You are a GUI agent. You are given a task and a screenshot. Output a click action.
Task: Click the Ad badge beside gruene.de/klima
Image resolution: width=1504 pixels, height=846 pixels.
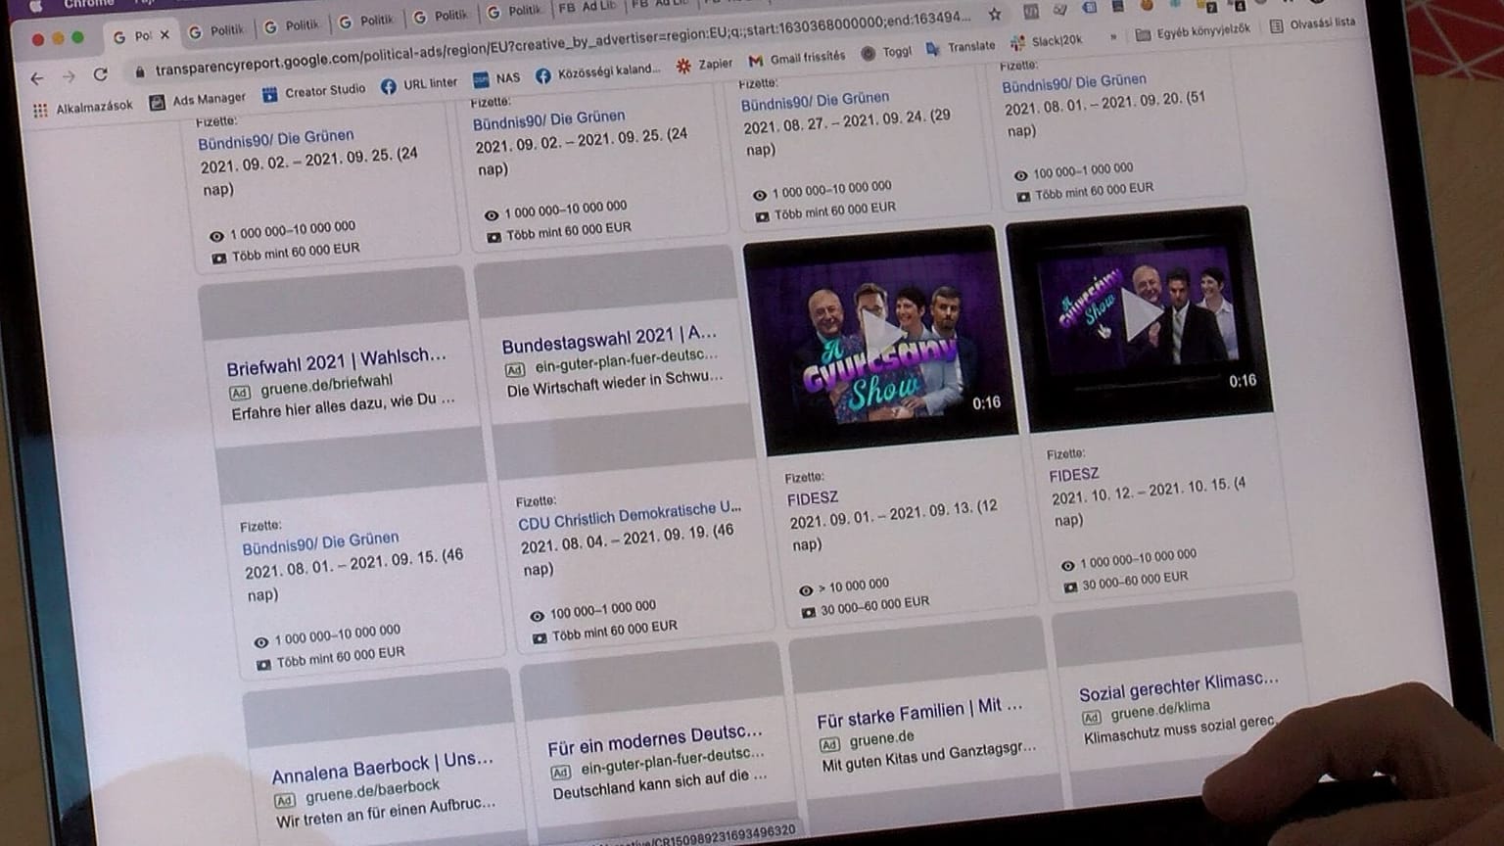pyautogui.click(x=1091, y=717)
